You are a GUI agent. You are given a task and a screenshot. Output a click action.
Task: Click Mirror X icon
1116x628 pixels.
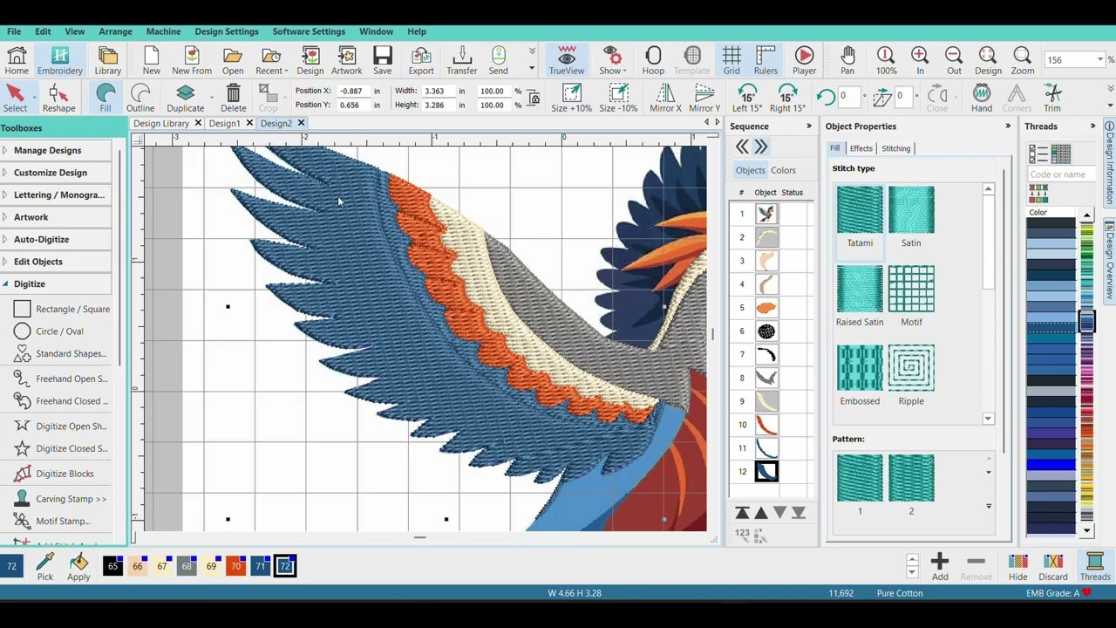tap(665, 98)
